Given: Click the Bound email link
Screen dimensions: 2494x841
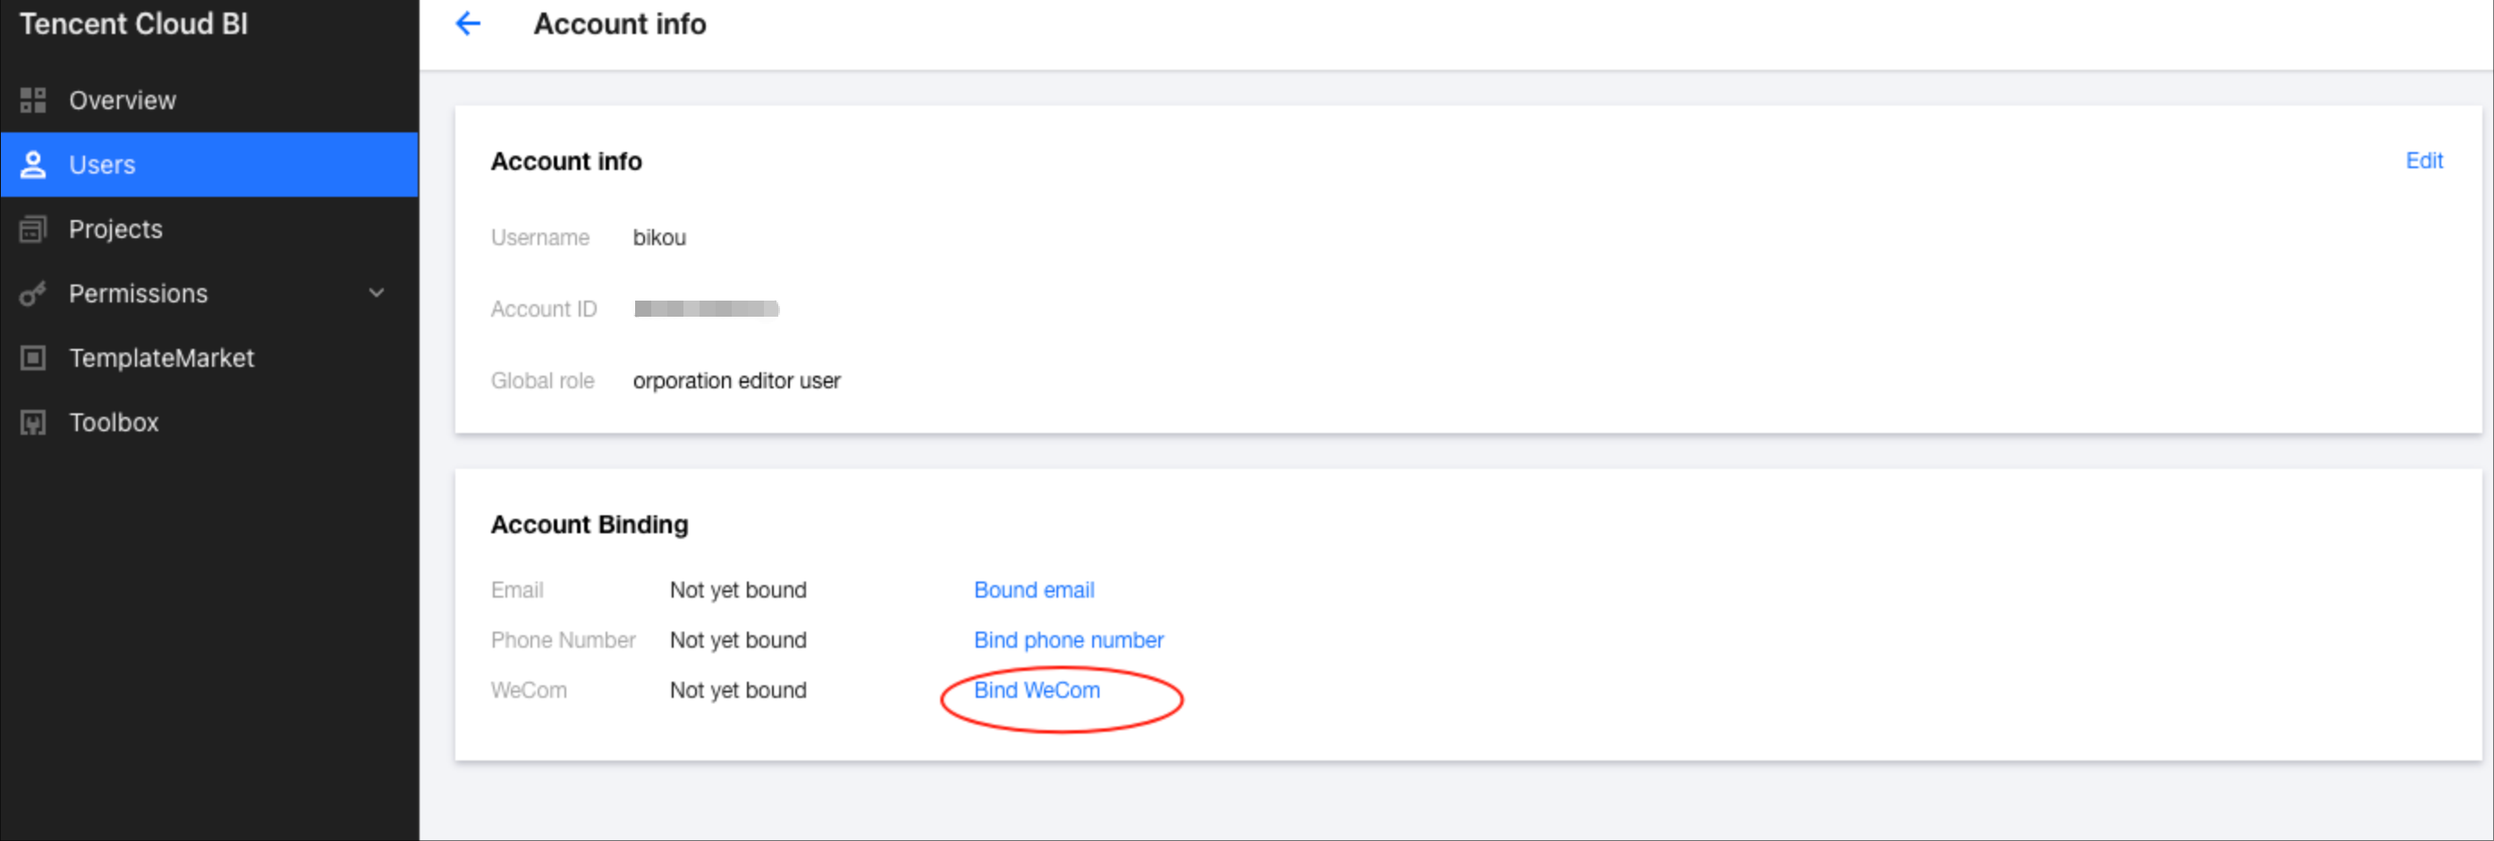Looking at the screenshot, I should tap(1033, 590).
